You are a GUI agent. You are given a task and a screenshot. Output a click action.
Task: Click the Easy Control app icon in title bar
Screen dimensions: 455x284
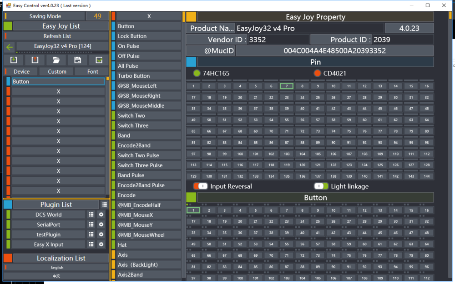[8, 5]
